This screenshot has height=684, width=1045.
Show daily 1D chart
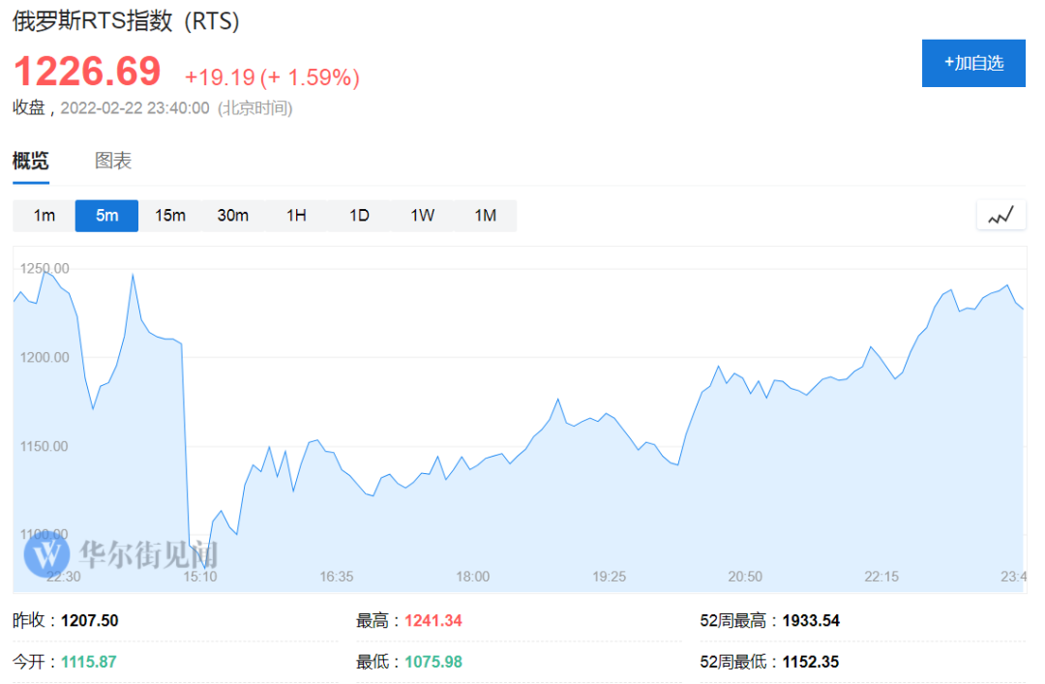pos(359,216)
